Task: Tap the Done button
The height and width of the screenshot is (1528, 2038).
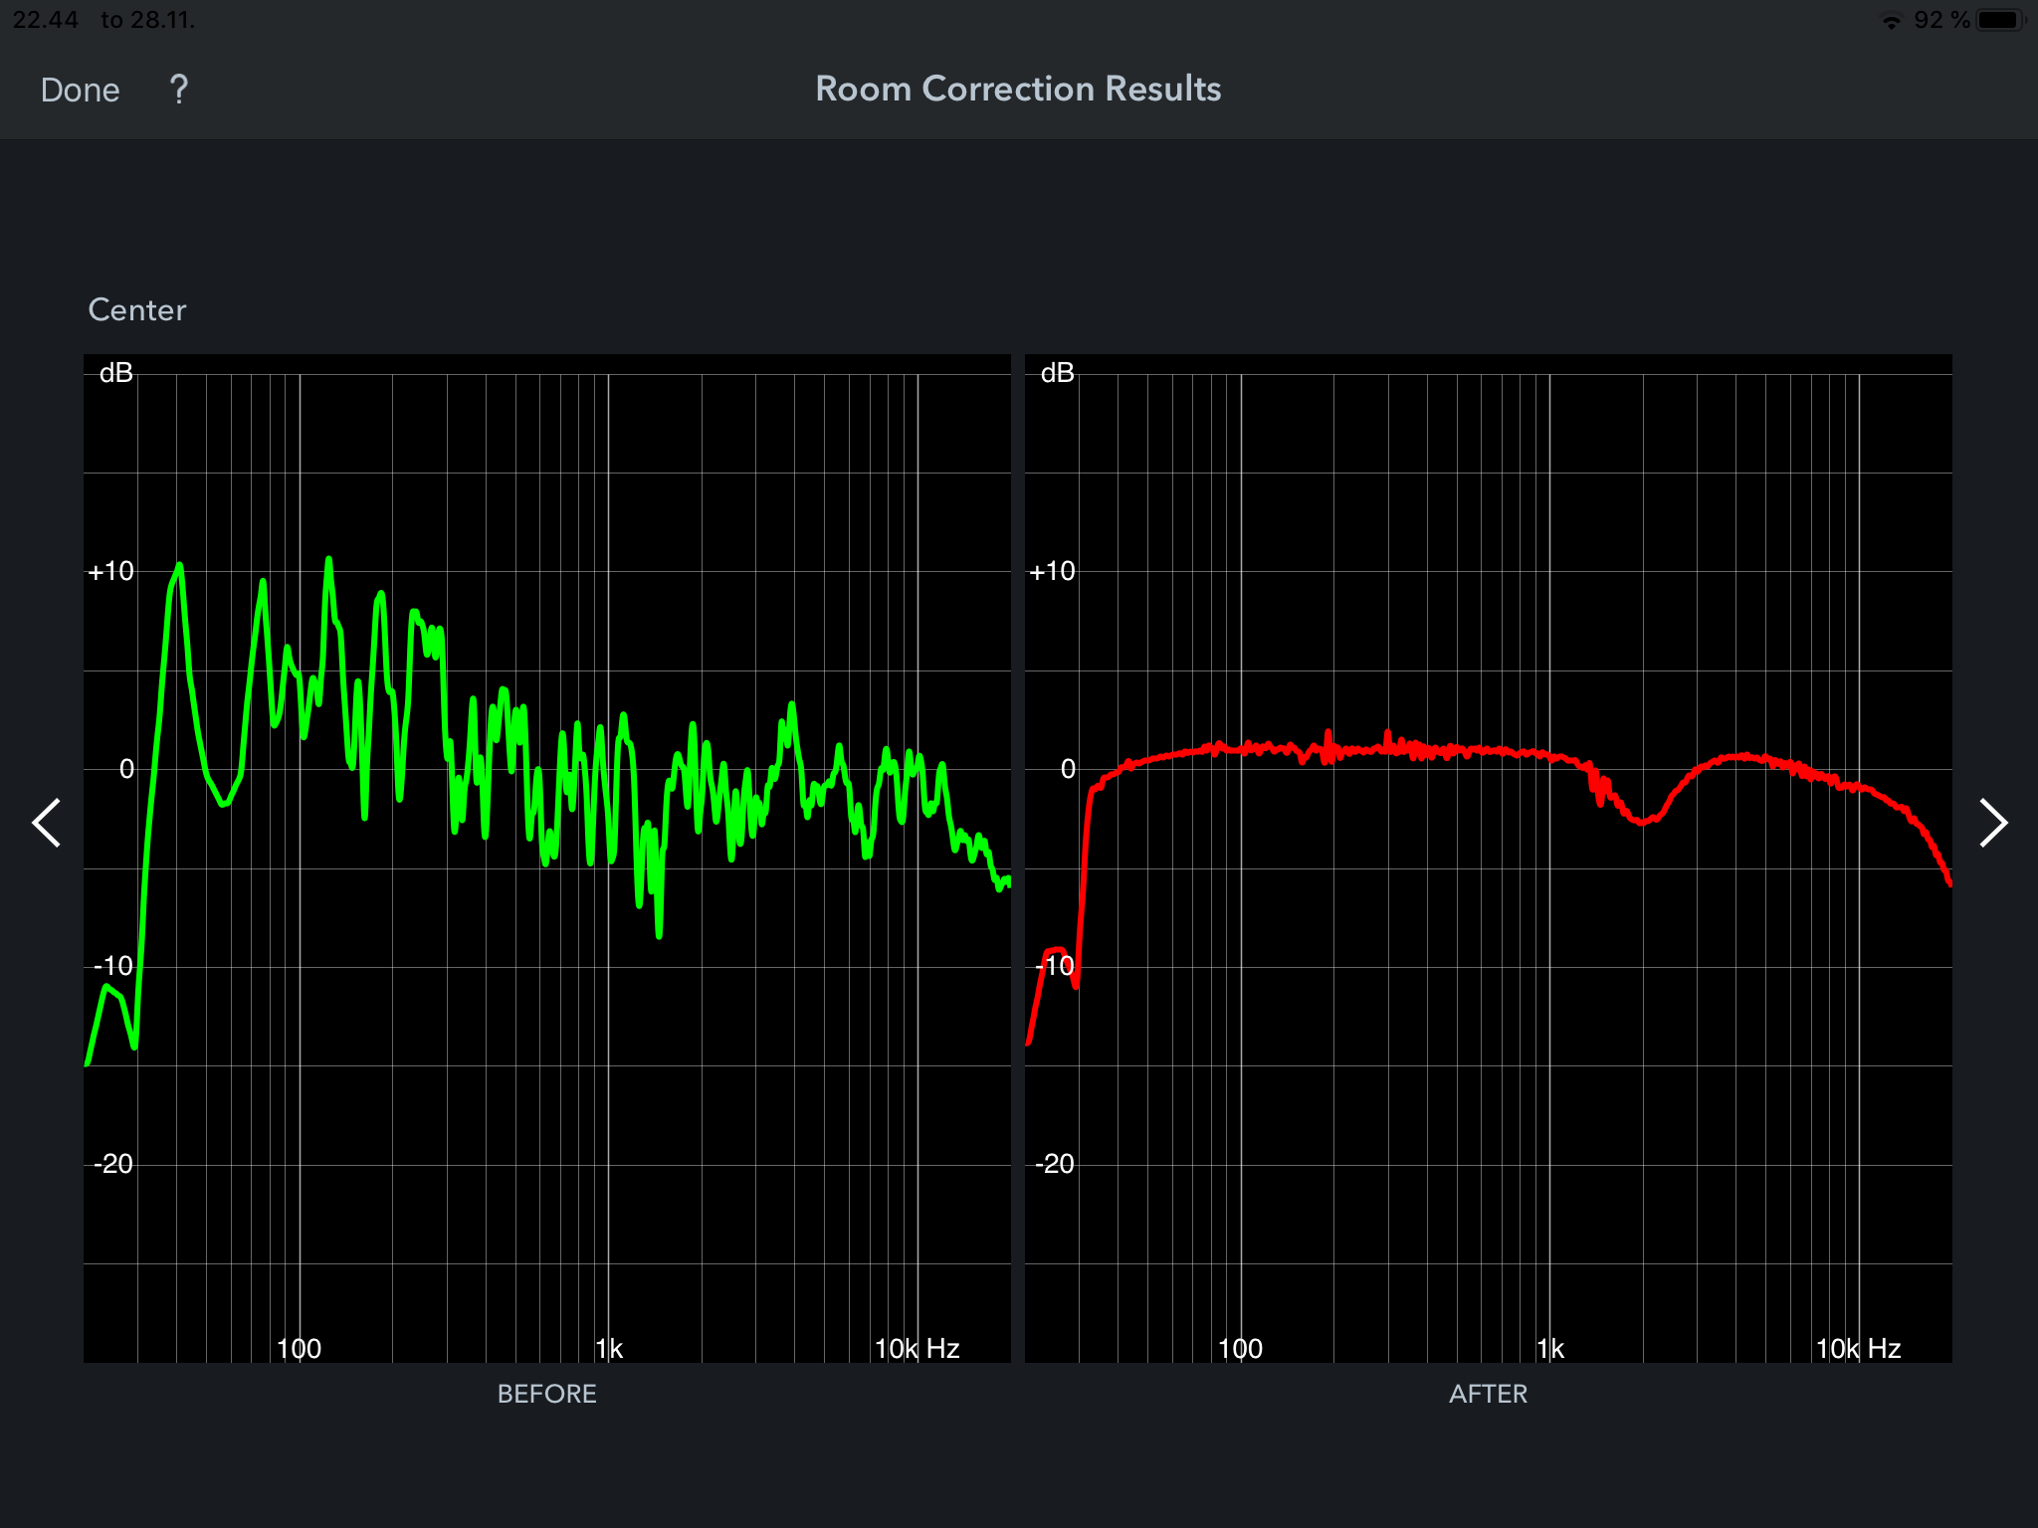Action: pos(80,91)
